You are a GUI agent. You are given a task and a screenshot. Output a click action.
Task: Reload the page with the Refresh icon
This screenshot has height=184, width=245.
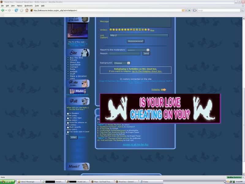(x=16, y=10)
